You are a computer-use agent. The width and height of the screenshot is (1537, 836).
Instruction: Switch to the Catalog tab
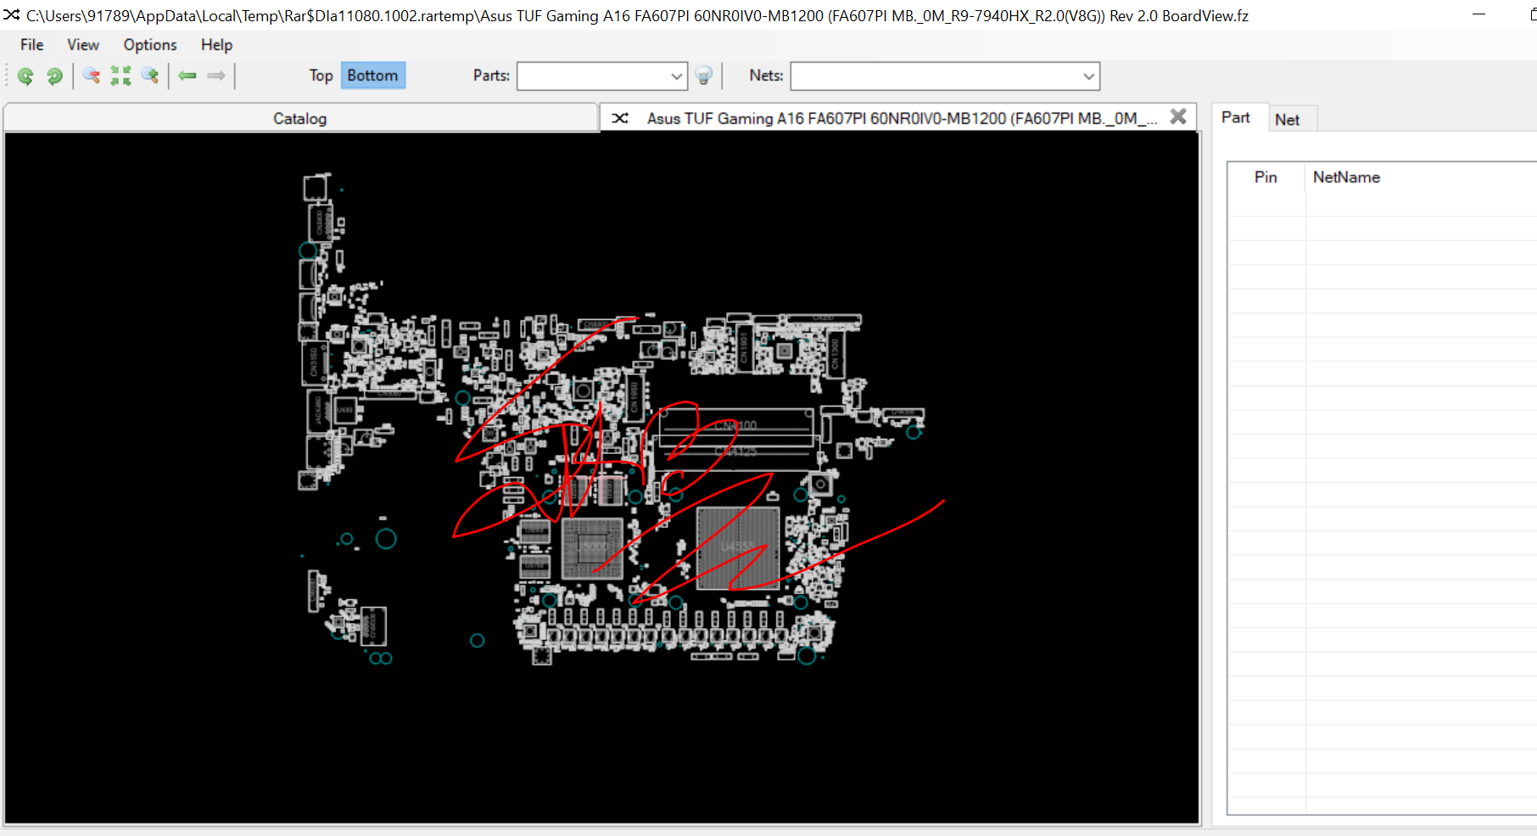click(x=300, y=119)
